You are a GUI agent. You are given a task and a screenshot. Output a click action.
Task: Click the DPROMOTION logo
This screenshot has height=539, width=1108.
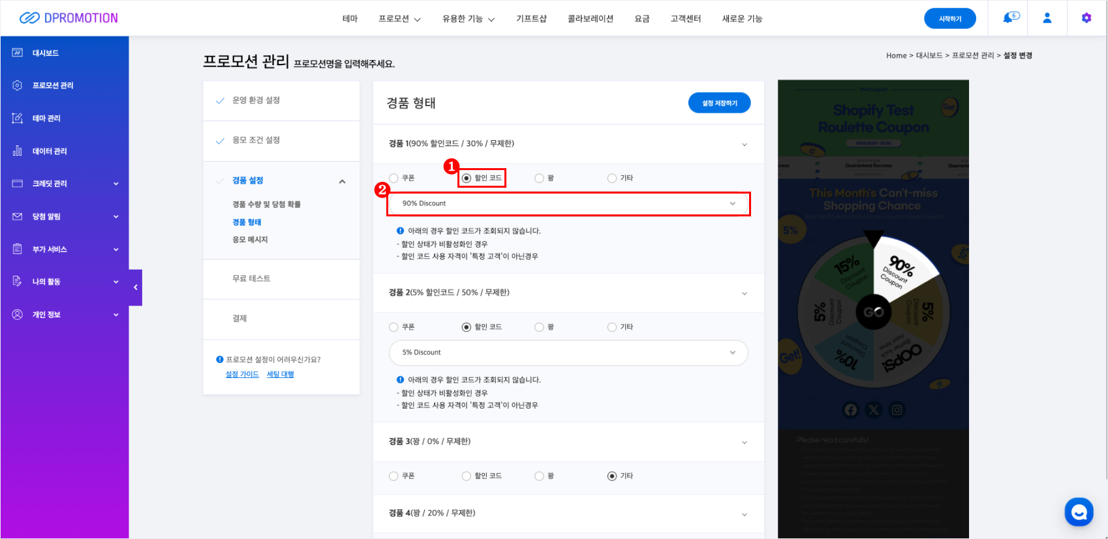click(69, 18)
